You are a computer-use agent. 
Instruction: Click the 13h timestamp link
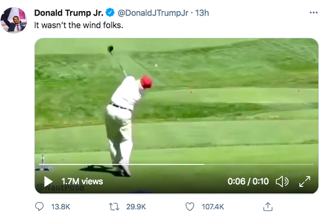point(202,13)
